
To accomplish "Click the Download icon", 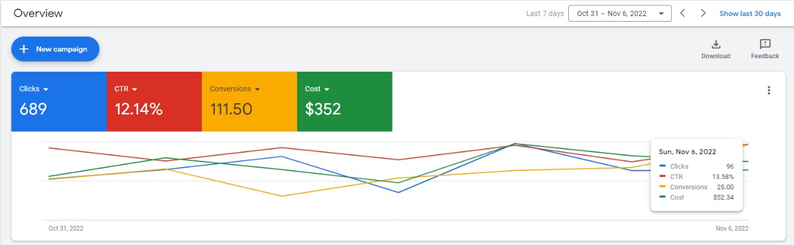I will pyautogui.click(x=716, y=45).
